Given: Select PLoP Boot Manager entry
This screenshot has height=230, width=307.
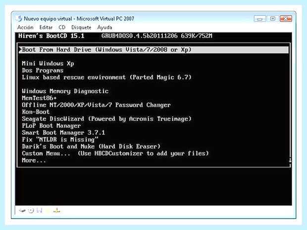Looking at the screenshot, I should pos(51,126).
